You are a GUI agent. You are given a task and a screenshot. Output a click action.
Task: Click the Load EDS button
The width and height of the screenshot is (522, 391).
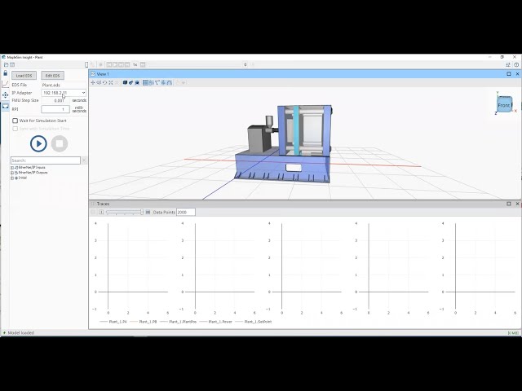24,76
